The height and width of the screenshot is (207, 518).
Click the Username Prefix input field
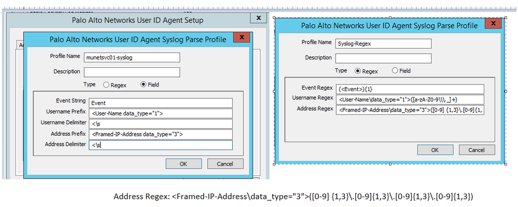[x=161, y=113]
